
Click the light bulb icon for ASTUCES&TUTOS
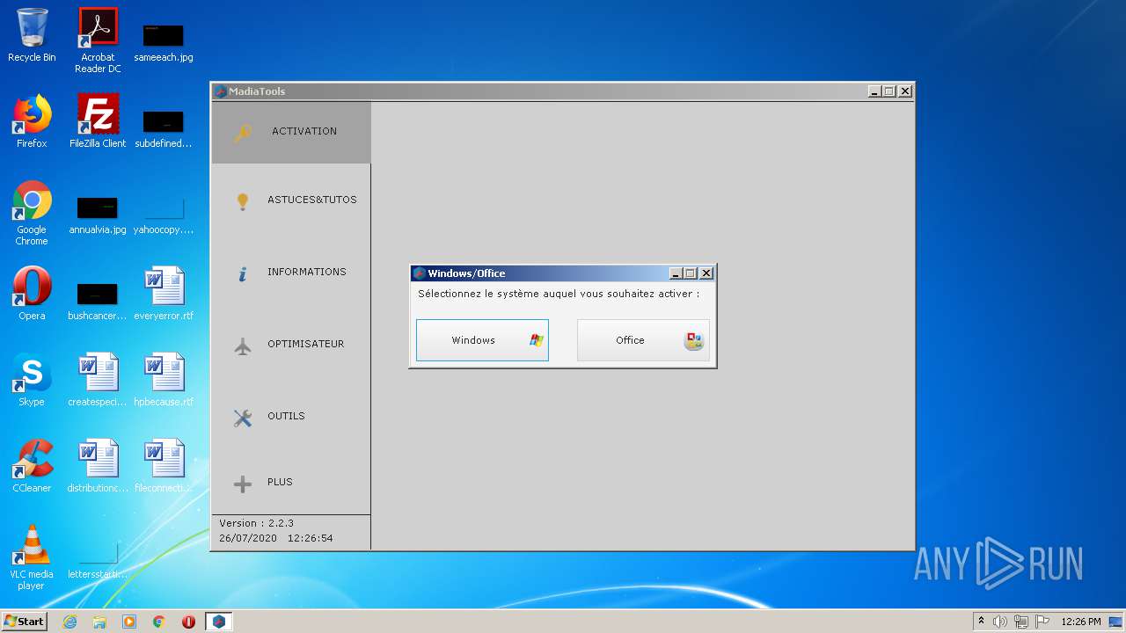point(243,201)
